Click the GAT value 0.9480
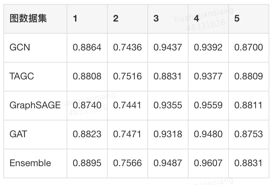Screen dimensions: 276x185 pyautogui.click(x=208, y=134)
